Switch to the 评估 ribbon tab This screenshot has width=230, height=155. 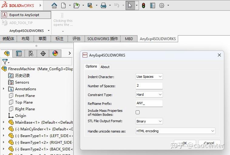(76, 39)
